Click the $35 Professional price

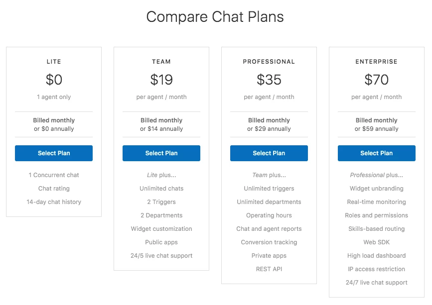269,80
